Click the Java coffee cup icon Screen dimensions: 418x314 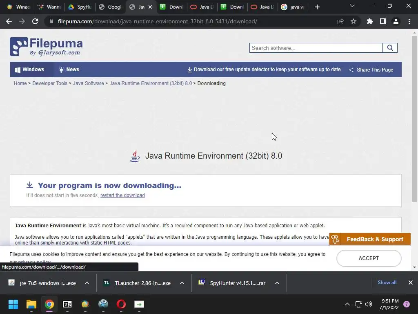pos(135,156)
